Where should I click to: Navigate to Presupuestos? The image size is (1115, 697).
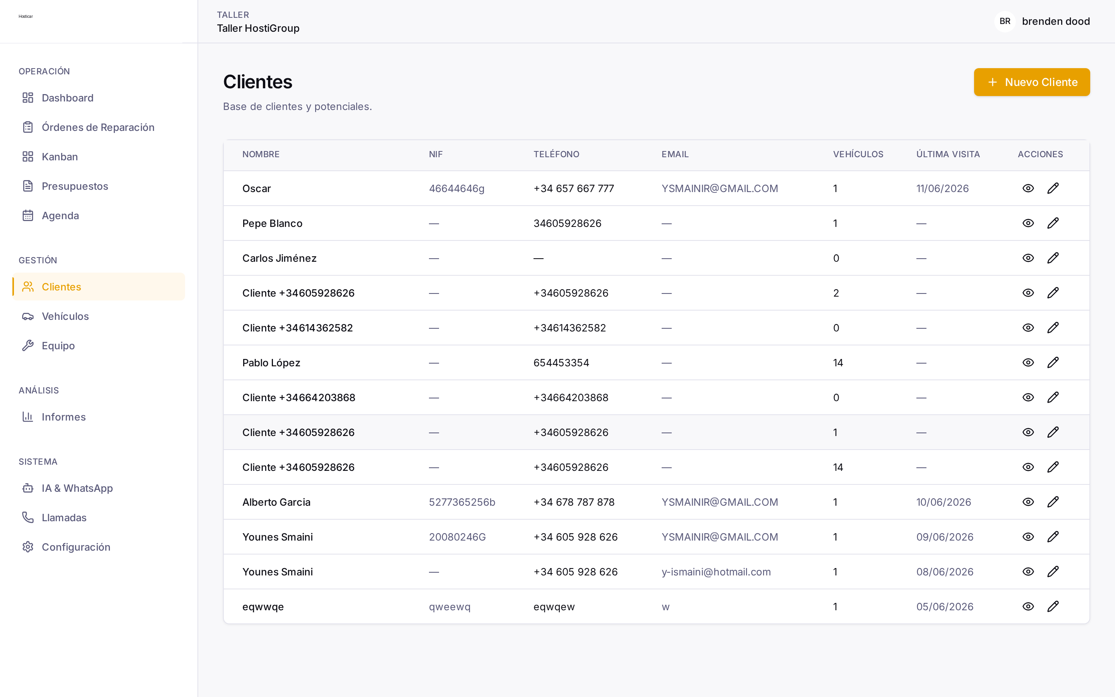pyautogui.click(x=99, y=186)
